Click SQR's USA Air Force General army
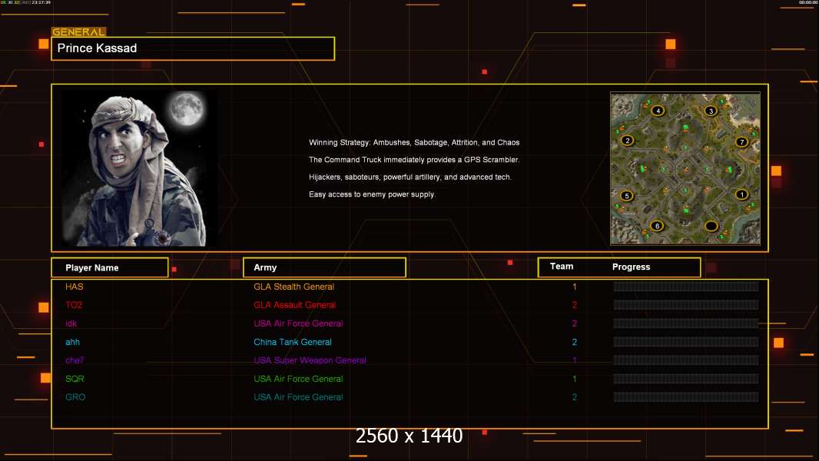Screen dimensions: 819x461 pyautogui.click(x=298, y=379)
